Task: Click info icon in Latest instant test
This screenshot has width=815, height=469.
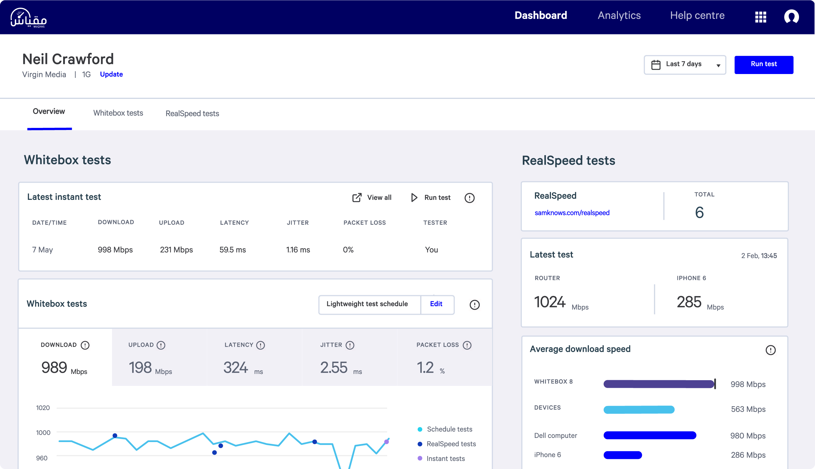Action: pos(469,198)
